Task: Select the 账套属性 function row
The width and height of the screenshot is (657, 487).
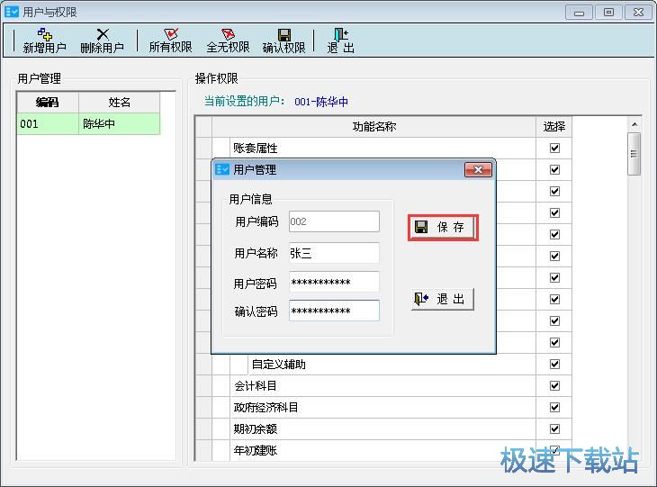Action: click(383, 148)
